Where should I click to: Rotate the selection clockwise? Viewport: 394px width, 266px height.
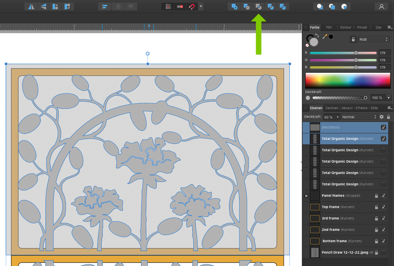(67, 7)
